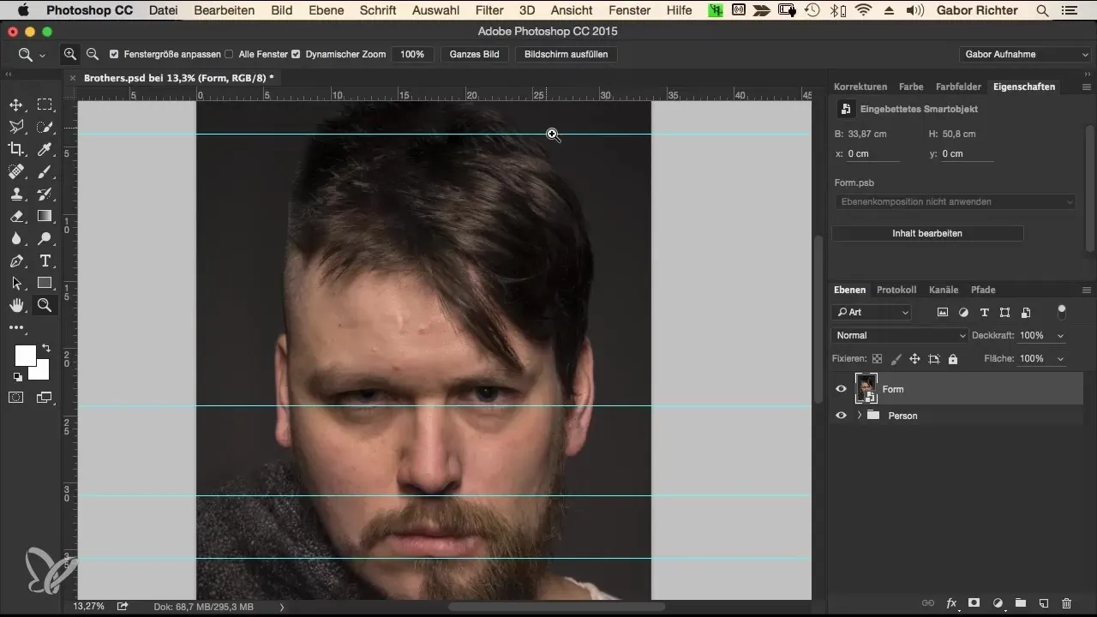Click the foreground color swatch
Screen dimensions: 1097x617
(x=25, y=355)
